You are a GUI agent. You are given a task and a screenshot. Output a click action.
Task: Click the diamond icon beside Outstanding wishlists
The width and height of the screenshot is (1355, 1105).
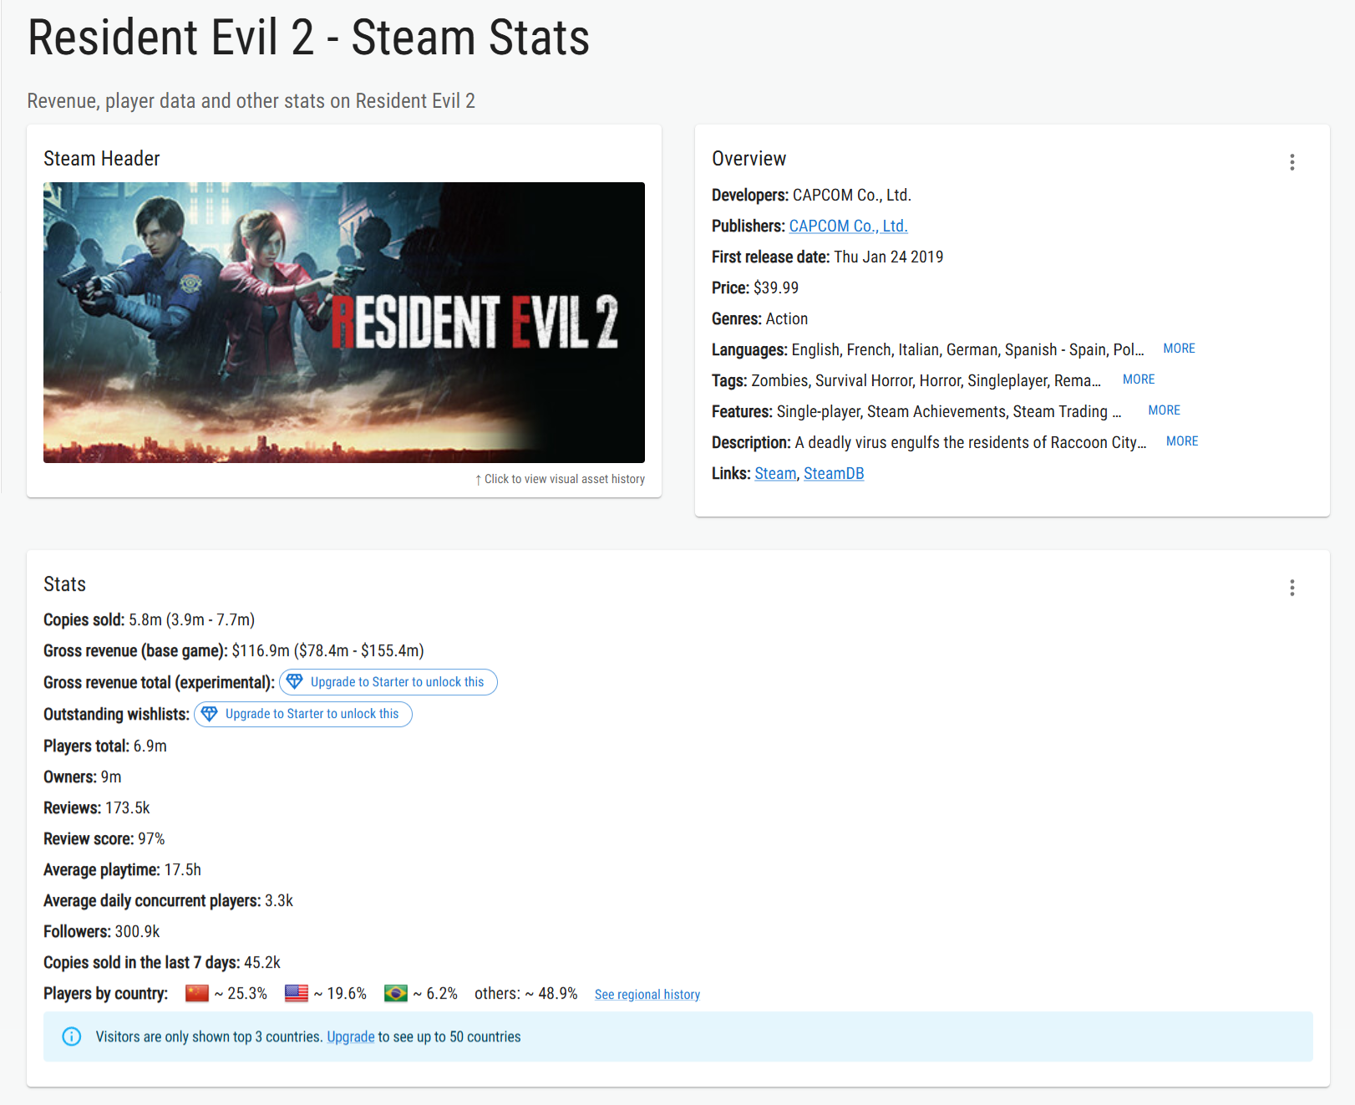pos(210,713)
